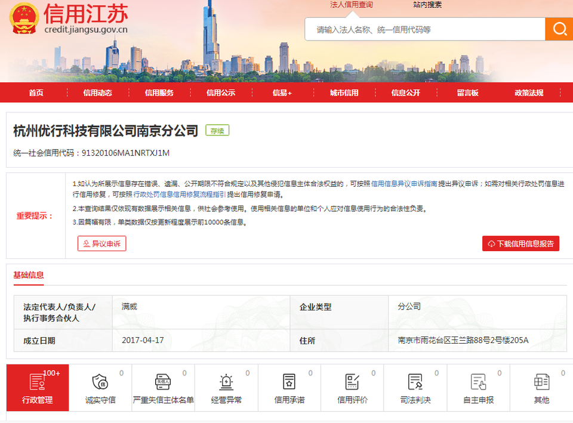Open 信用动态 navigation item
This screenshot has height=423, width=573.
pos(97,93)
